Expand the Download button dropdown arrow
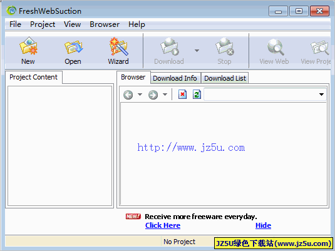 pyautogui.click(x=197, y=51)
